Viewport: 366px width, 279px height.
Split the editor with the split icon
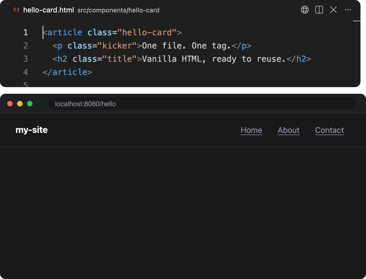point(319,10)
